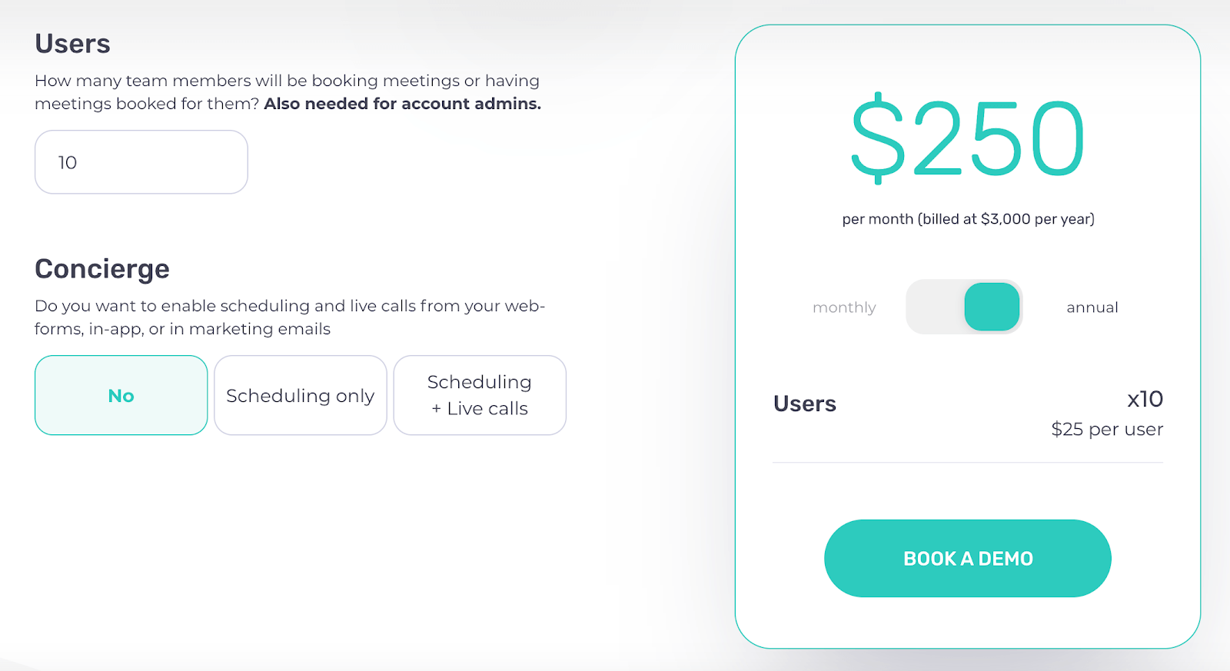Viewport: 1230px width, 671px height.
Task: Click the "billed at $3,000 per year" note
Action: pyautogui.click(x=968, y=219)
